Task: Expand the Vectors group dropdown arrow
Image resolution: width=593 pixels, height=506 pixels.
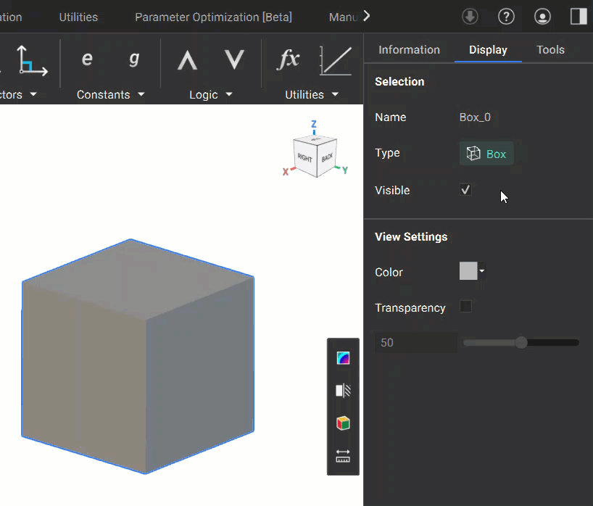Action: tap(33, 94)
